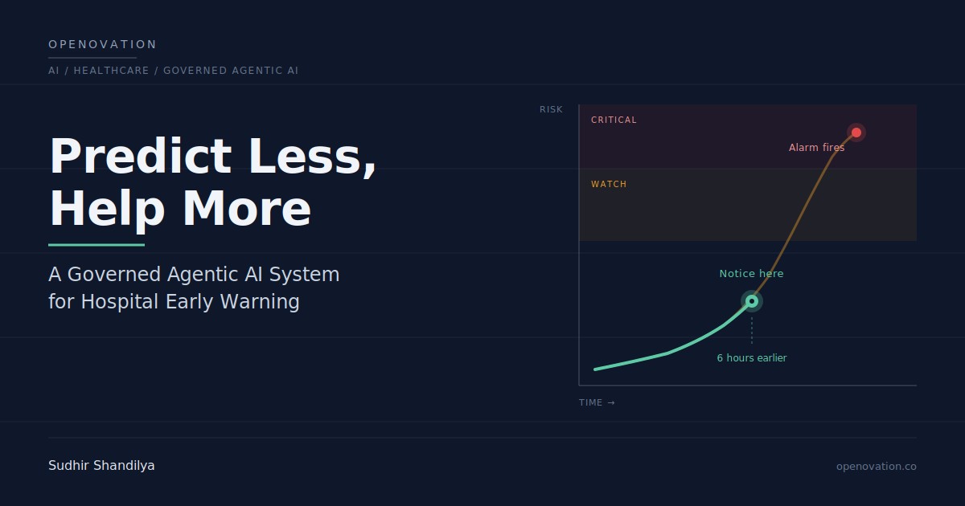Select the breadcrumb AI / Healthcare / Governed Agentic AI
This screenshot has height=506, width=965.
pyautogui.click(x=173, y=71)
